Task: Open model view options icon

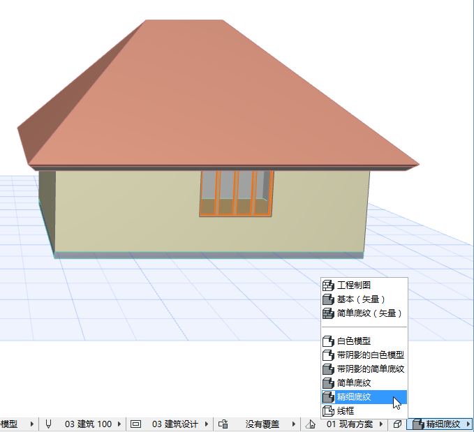Action: (x=135, y=424)
